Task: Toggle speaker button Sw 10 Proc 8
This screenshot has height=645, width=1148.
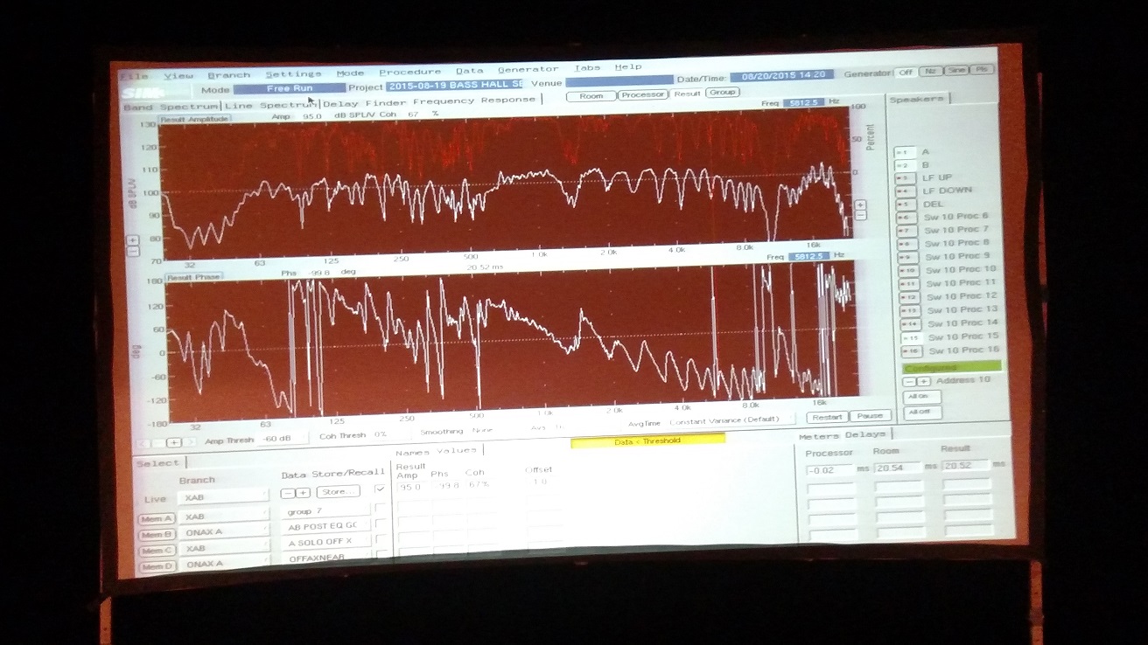Action: point(907,244)
